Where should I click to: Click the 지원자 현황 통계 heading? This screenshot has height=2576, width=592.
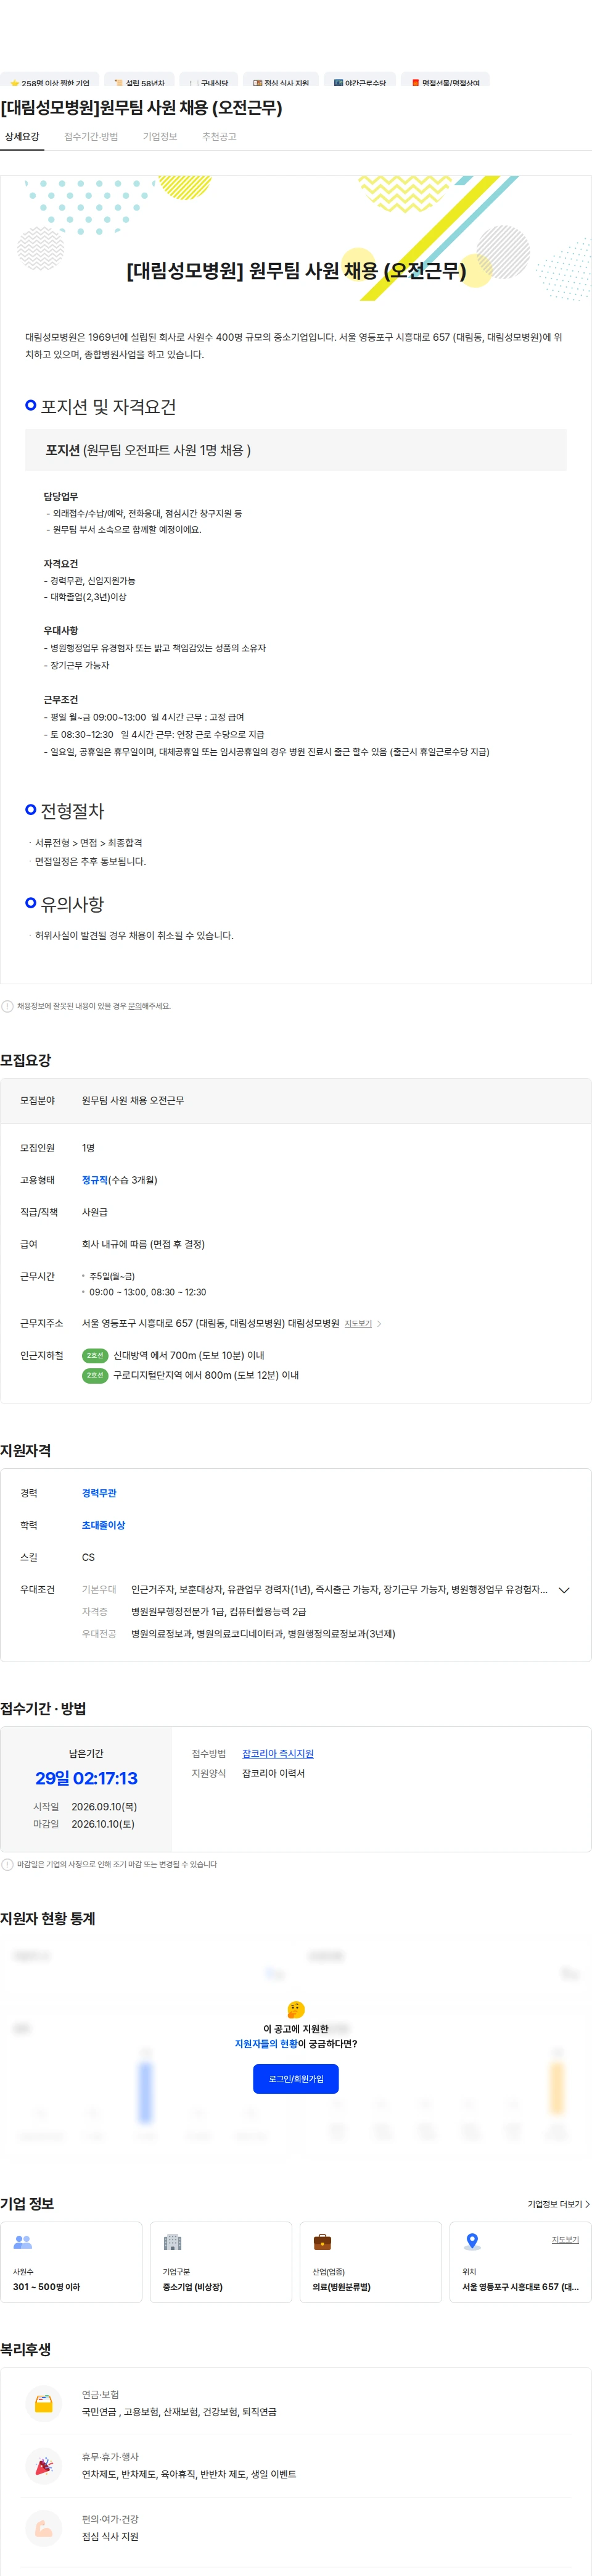[x=48, y=1918]
